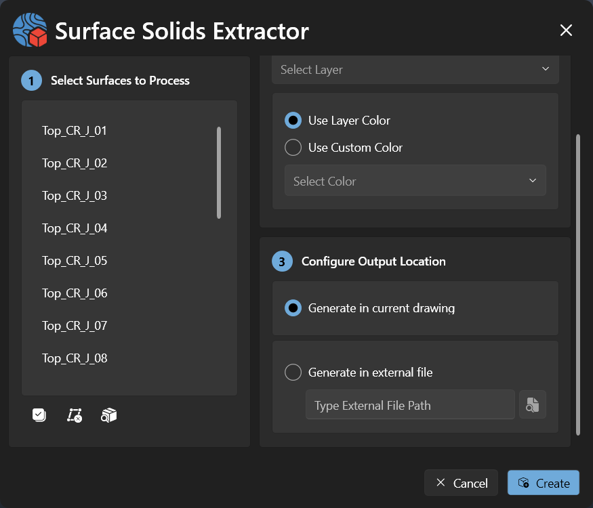Enable Use Custom Color option

coord(293,148)
